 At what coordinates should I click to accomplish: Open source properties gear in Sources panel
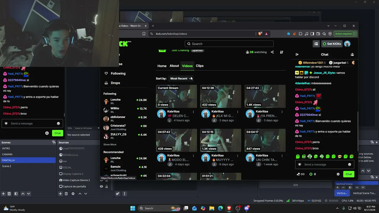73,194
